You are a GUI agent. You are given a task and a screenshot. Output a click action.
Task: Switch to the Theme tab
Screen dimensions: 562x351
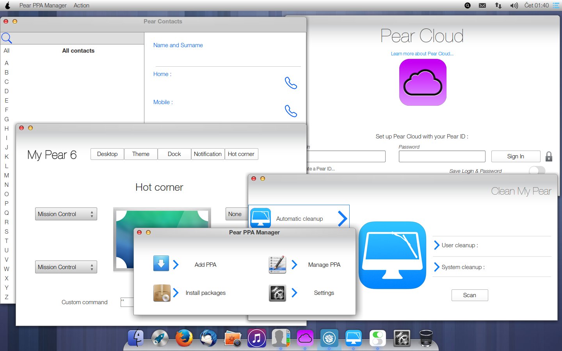[140, 154]
